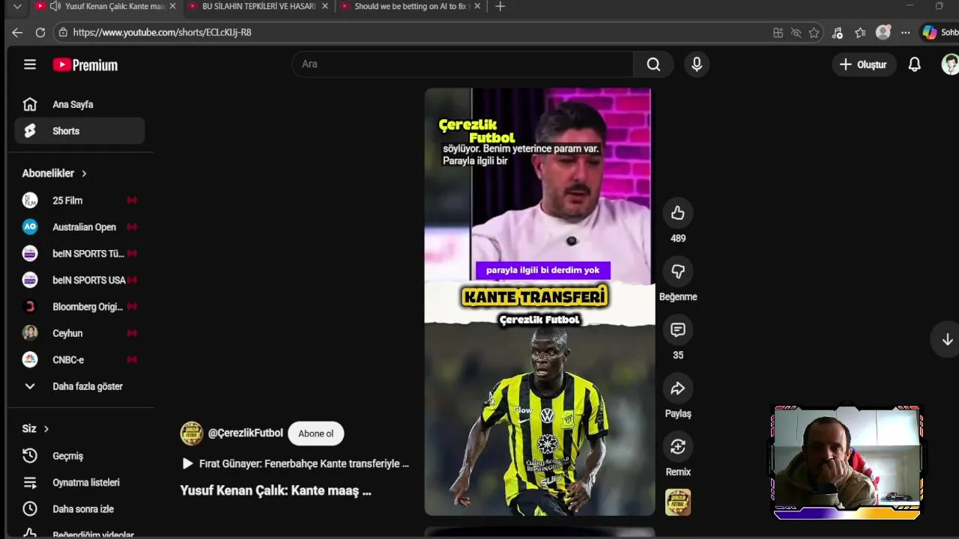
Task: Subscribe with Abone ol button
Action: click(x=315, y=433)
